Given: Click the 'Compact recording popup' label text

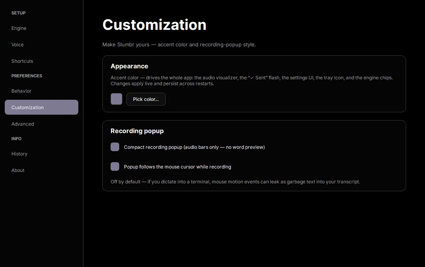Looking at the screenshot, I should (194, 147).
